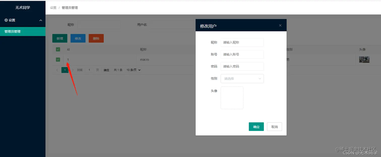Toggle the header select-all checkbox
The height and width of the screenshot is (157, 381).
pos(58,49)
